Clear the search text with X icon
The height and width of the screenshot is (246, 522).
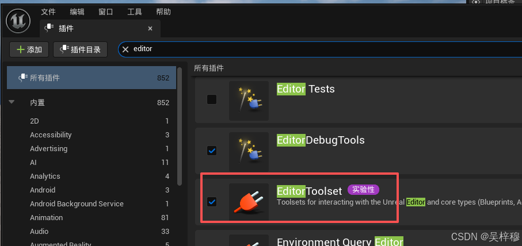(x=125, y=49)
